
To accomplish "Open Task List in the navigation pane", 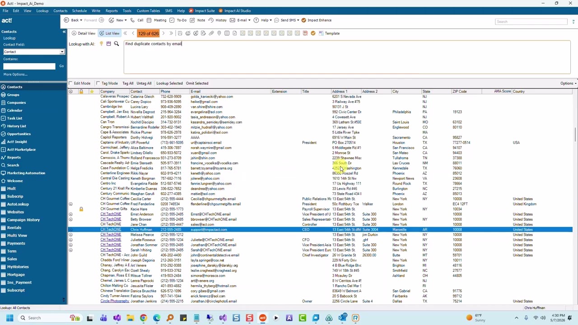I will click(x=14, y=118).
